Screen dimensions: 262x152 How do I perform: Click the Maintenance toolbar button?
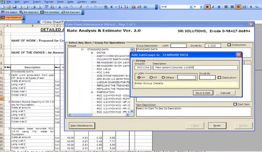point(11,18)
